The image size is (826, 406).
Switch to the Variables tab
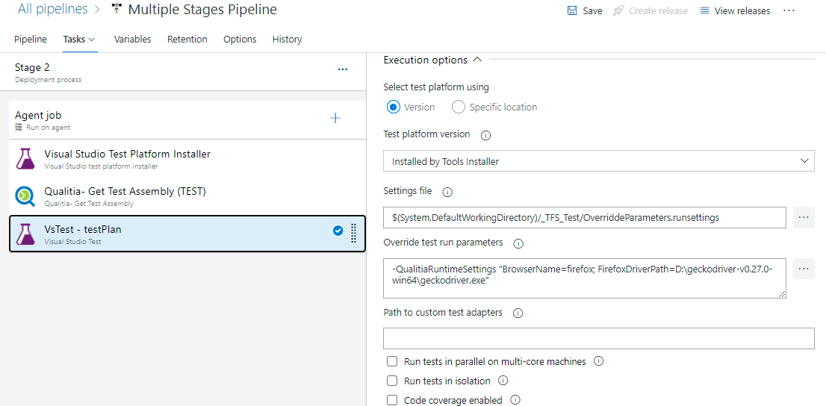132,39
